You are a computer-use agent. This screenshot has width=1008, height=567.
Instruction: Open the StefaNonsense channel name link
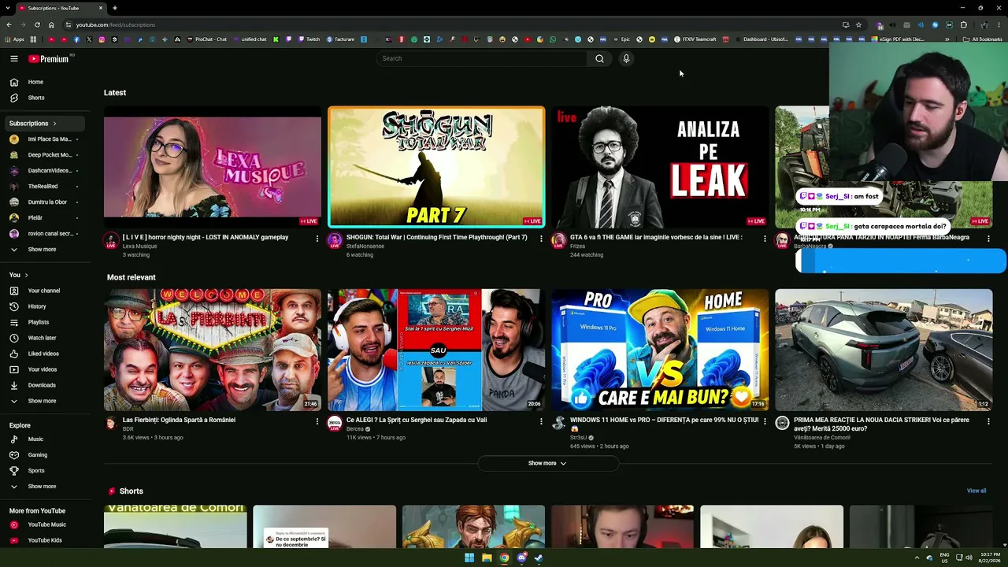tap(365, 246)
